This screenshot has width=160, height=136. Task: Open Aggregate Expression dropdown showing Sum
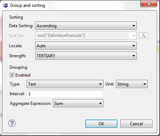click(78, 103)
